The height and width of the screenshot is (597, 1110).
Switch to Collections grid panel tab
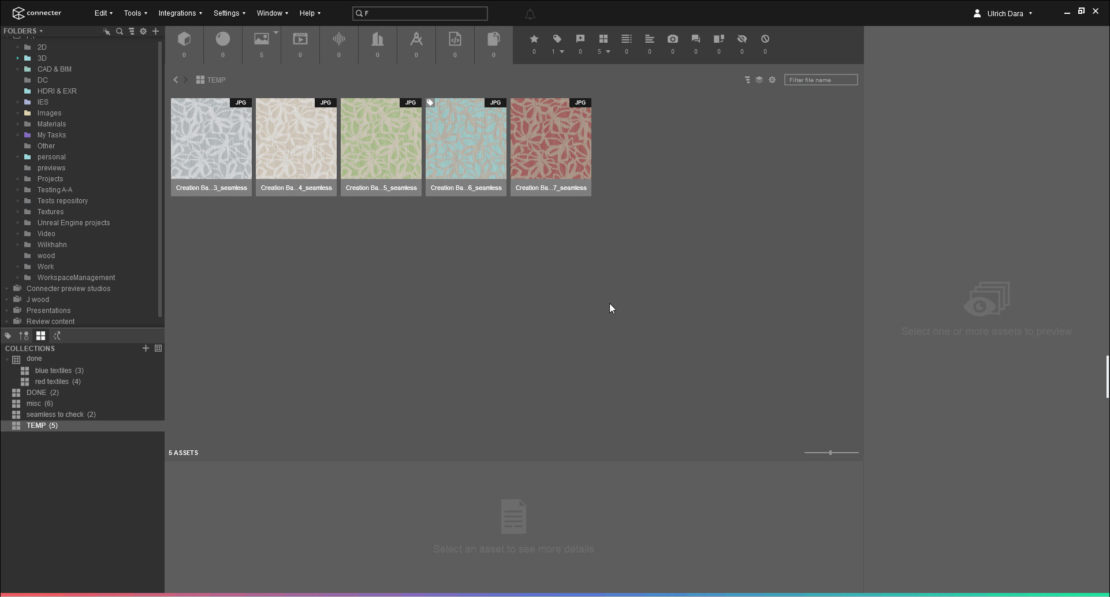pos(40,335)
